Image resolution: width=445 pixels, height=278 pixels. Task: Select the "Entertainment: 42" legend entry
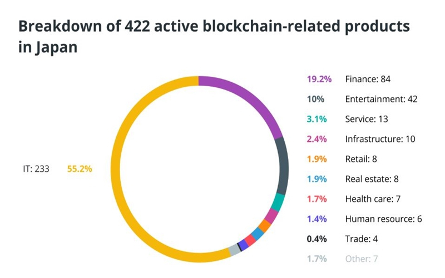[x=381, y=99]
